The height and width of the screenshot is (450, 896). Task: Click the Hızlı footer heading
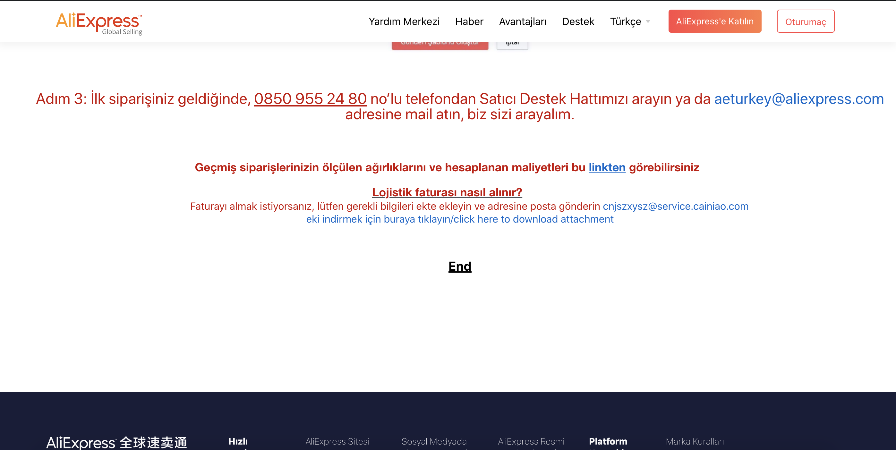tap(238, 441)
